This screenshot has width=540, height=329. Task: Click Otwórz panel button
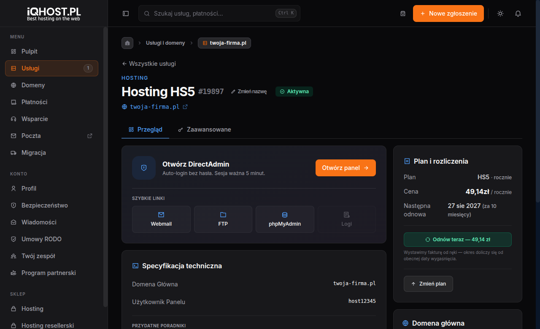pyautogui.click(x=346, y=168)
